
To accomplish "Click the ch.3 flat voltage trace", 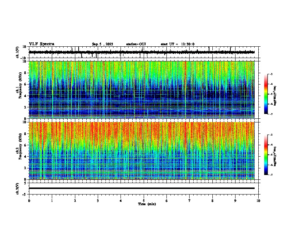I will [x=142, y=188].
